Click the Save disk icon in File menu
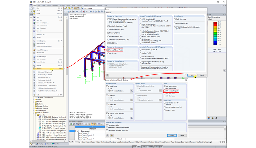 pos(34,17)
